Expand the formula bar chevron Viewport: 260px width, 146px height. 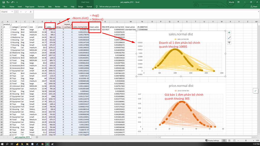pos(258,12)
